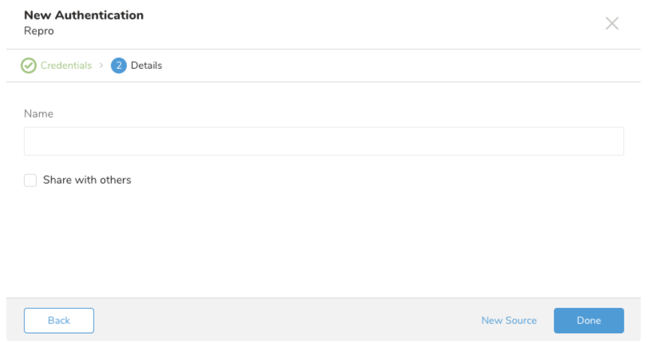Click the green checkmark icon beside Credentials

pos(29,66)
